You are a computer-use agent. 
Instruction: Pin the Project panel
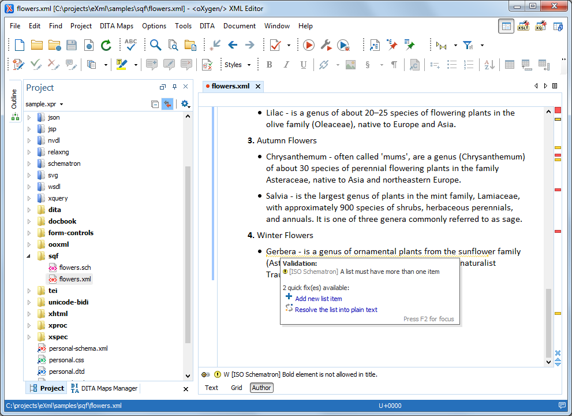click(174, 87)
